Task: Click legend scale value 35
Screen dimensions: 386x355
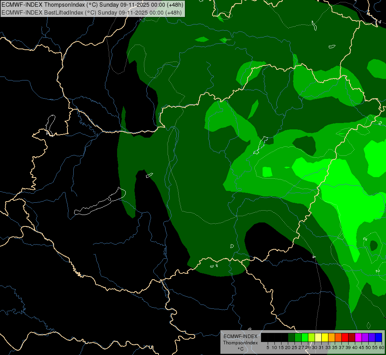Action: click(335, 348)
